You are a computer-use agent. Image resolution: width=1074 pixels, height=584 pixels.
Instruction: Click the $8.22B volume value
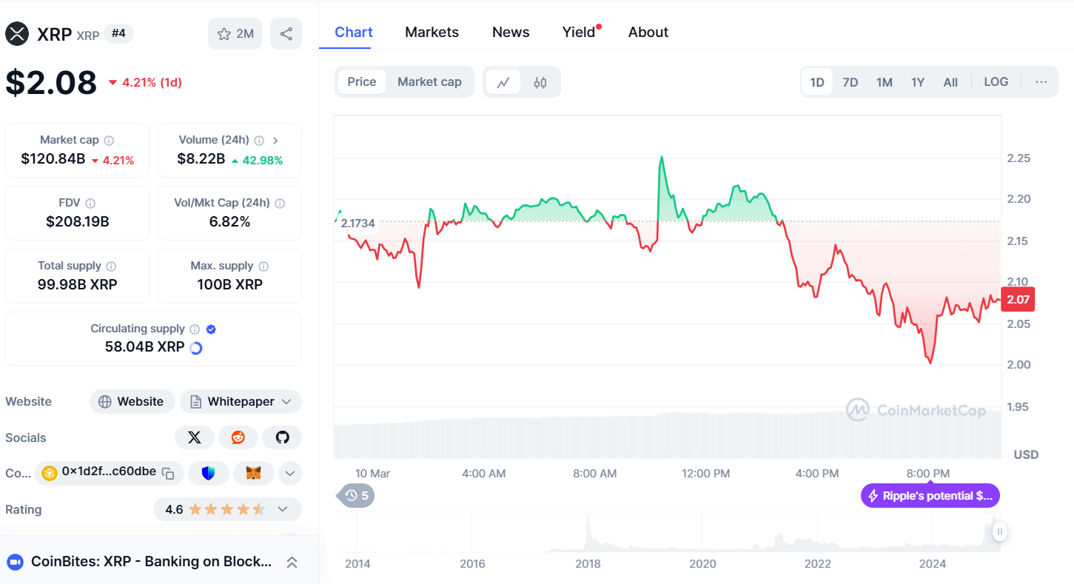click(x=201, y=159)
